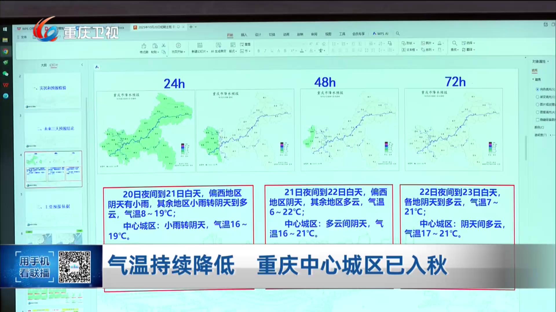Screen dimensions: 556x312
Task: Adjust the transparency (透明度) slider
Action: [x=551, y=135]
